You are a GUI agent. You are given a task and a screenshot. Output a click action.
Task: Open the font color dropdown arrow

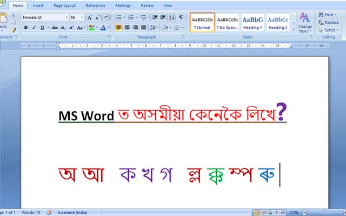109,28
